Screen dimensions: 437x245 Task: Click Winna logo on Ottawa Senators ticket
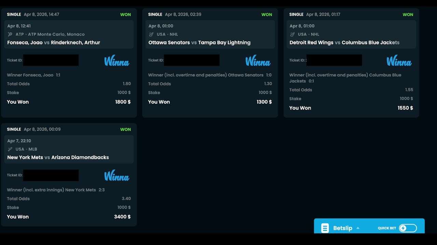(258, 61)
